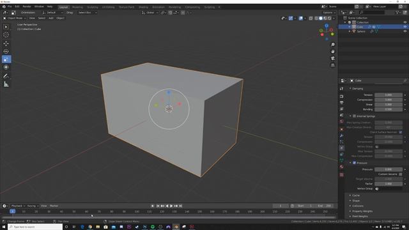Select the active Scale tool
Image resolution: width=409 pixels, height=230 pixels.
pyautogui.click(x=6, y=59)
